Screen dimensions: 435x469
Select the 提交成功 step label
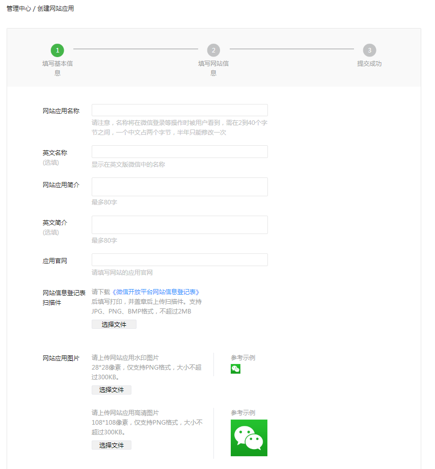369,64
